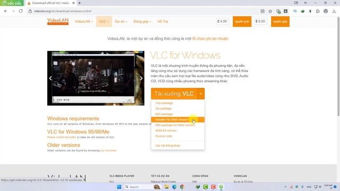The height and width of the screenshot is (191, 340).
Task: Click the padlock site info icon
Action: click(30, 11)
